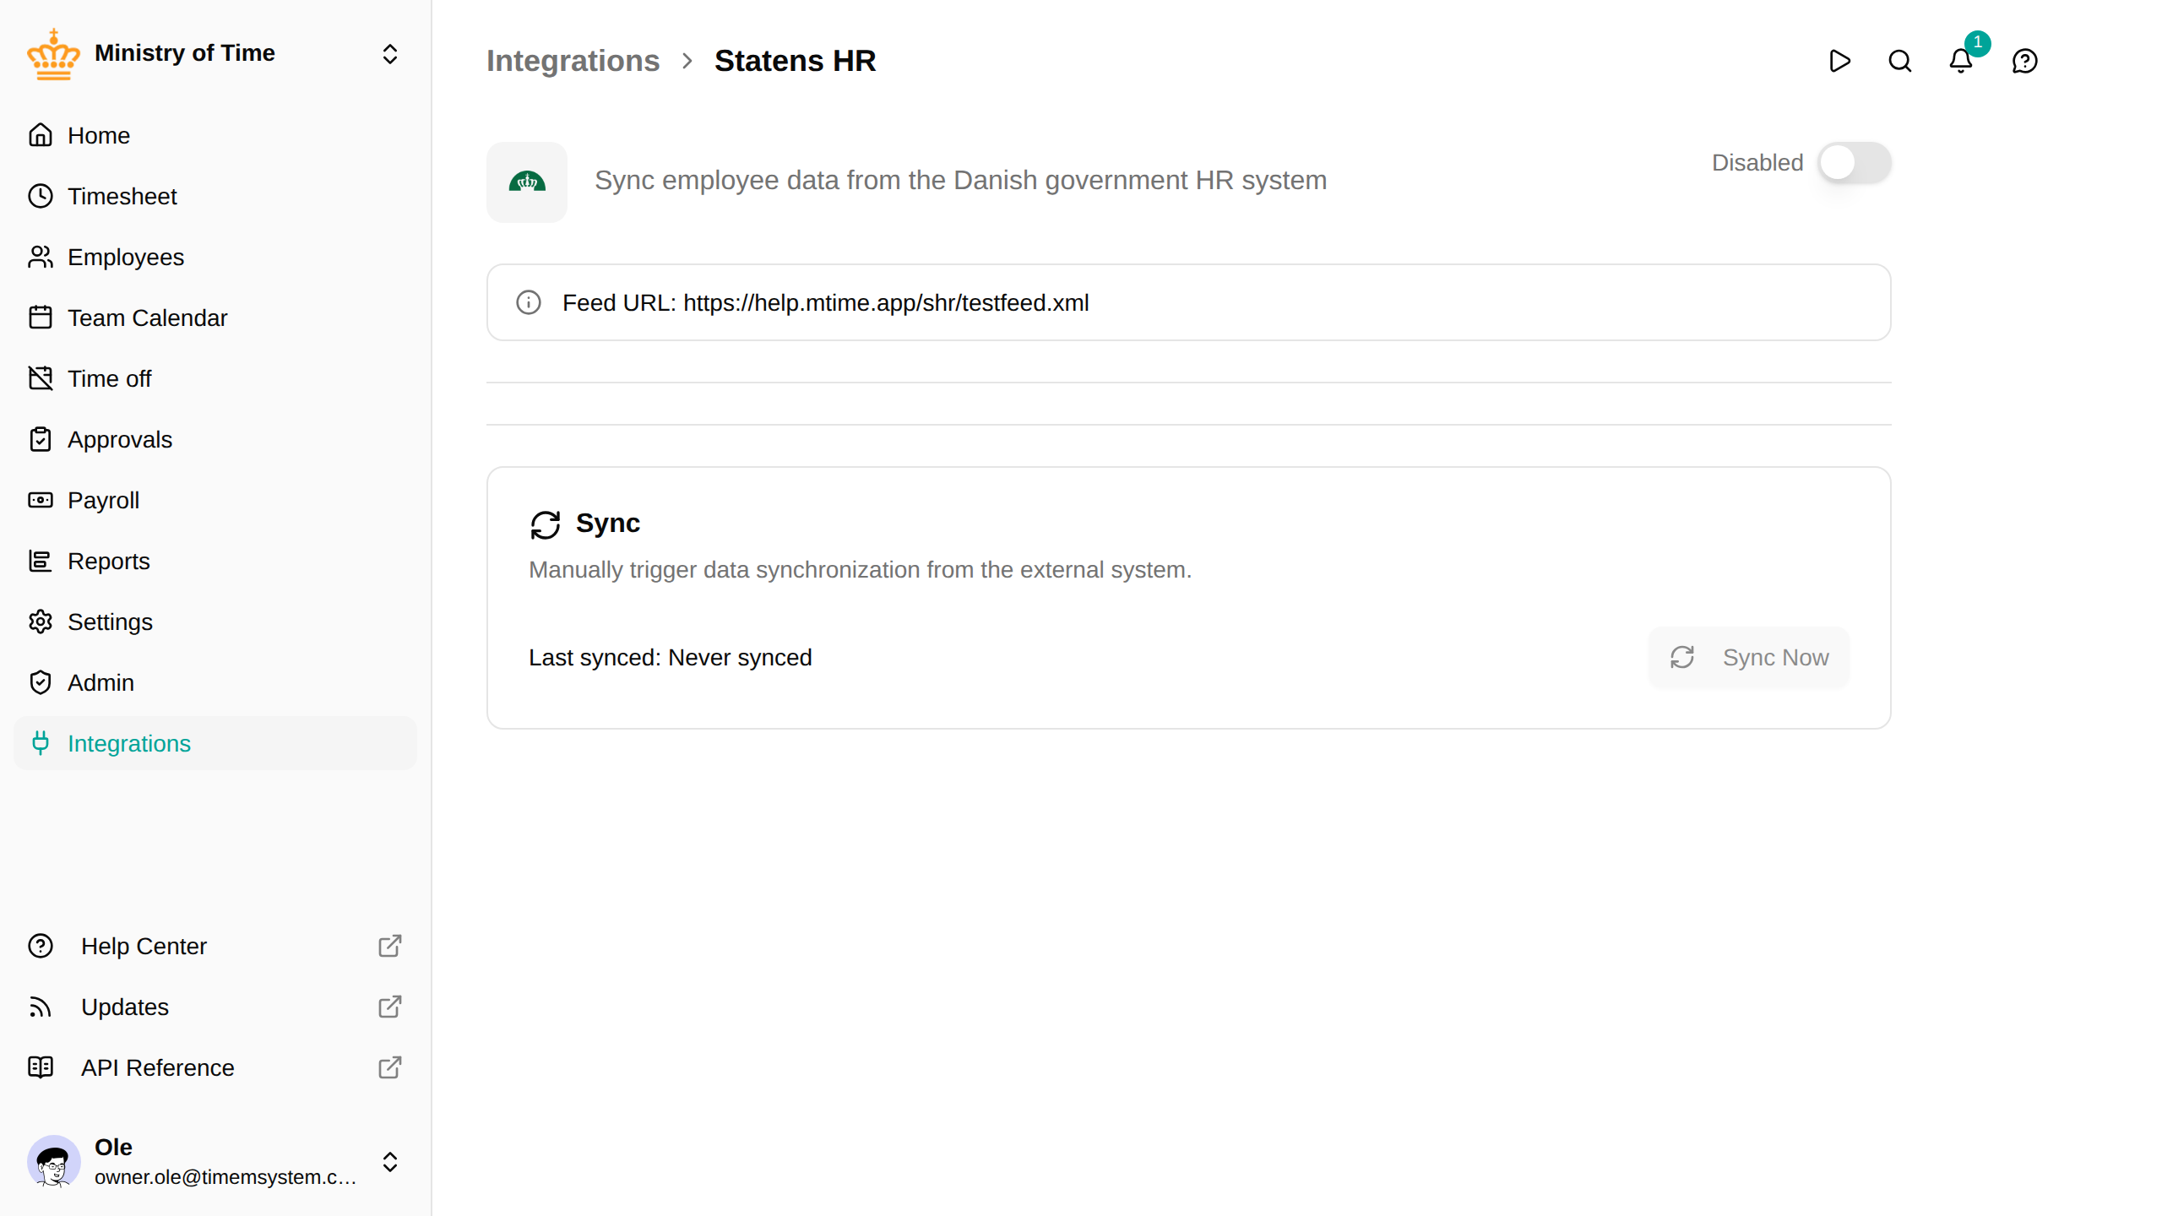Open search with the magnifier icon

click(1900, 61)
